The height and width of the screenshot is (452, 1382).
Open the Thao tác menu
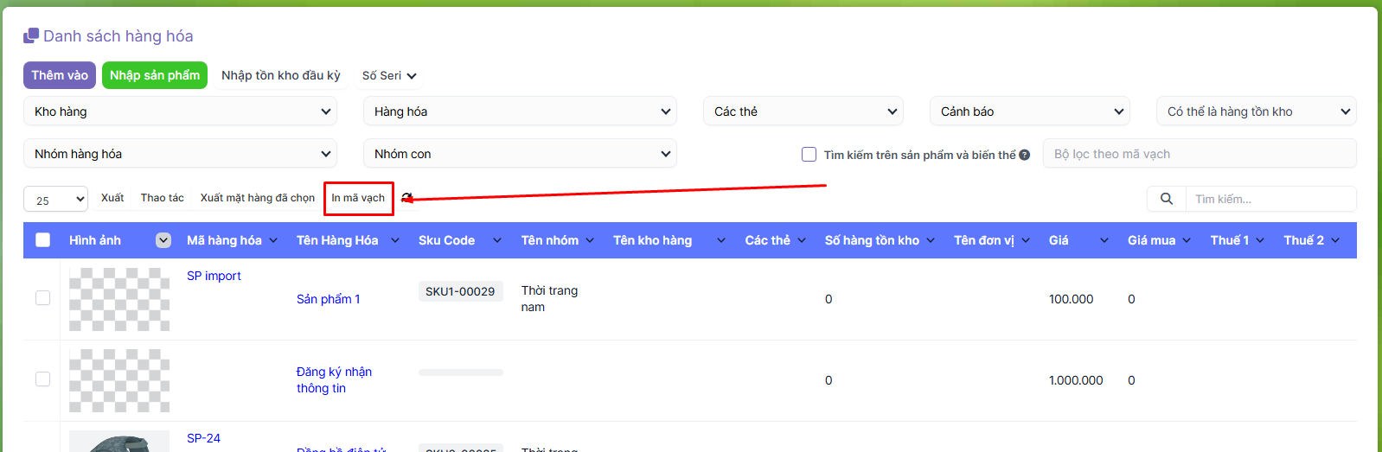162,198
